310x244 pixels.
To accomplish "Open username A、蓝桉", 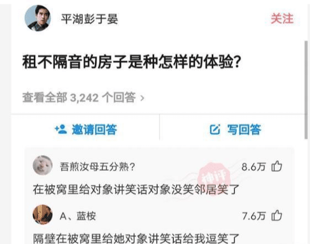I will click(x=78, y=216).
